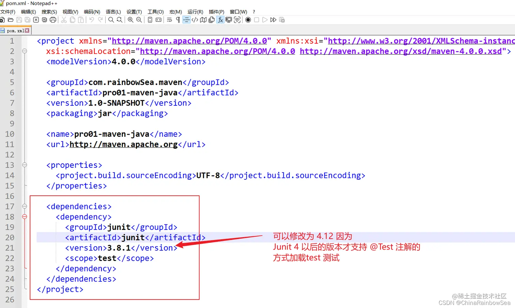Collapse the properties fold marker on line 13
Viewport: 515px width, 308px height.
(x=25, y=165)
